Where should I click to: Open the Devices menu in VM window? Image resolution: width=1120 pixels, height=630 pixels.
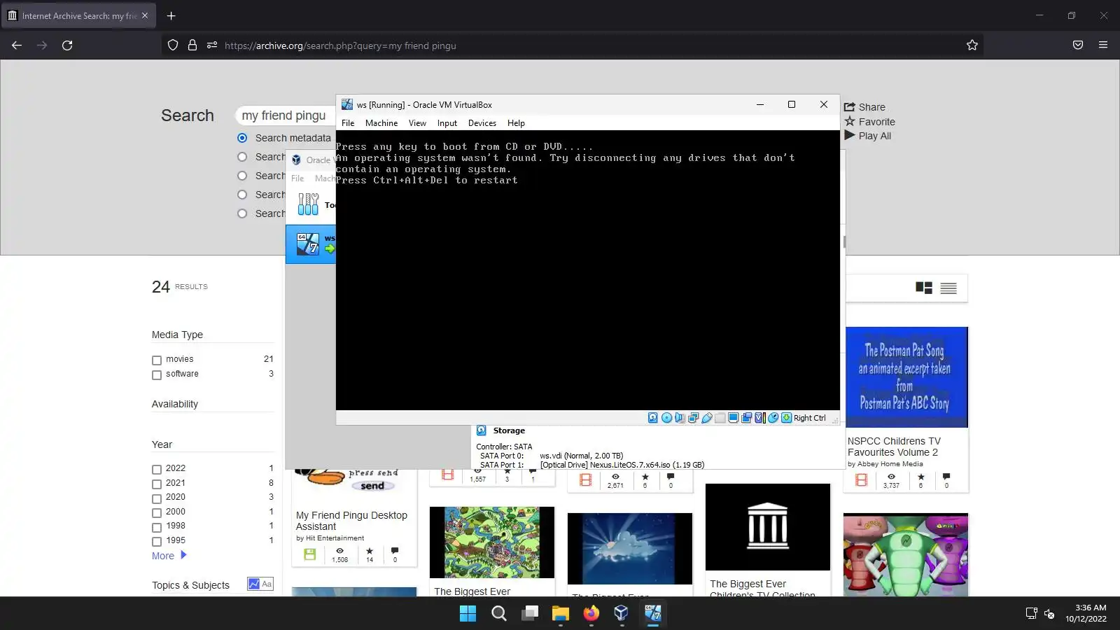(482, 123)
